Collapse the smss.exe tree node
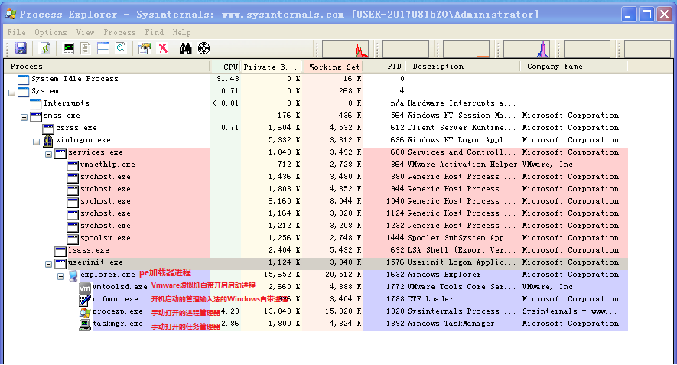This screenshot has height=365, width=677. 24,117
